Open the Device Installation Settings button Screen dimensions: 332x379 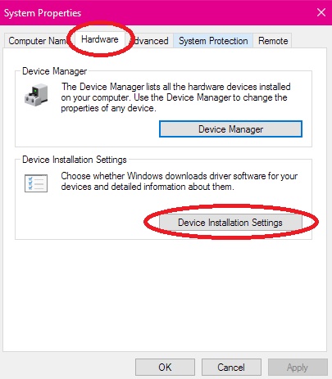[x=230, y=223]
